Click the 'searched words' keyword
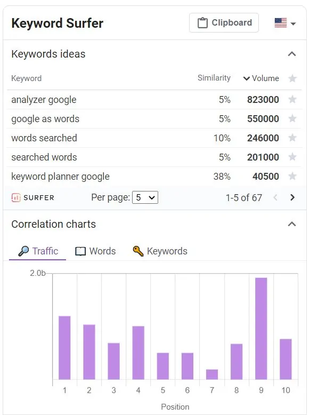This screenshot has height=415, width=310. [44, 157]
